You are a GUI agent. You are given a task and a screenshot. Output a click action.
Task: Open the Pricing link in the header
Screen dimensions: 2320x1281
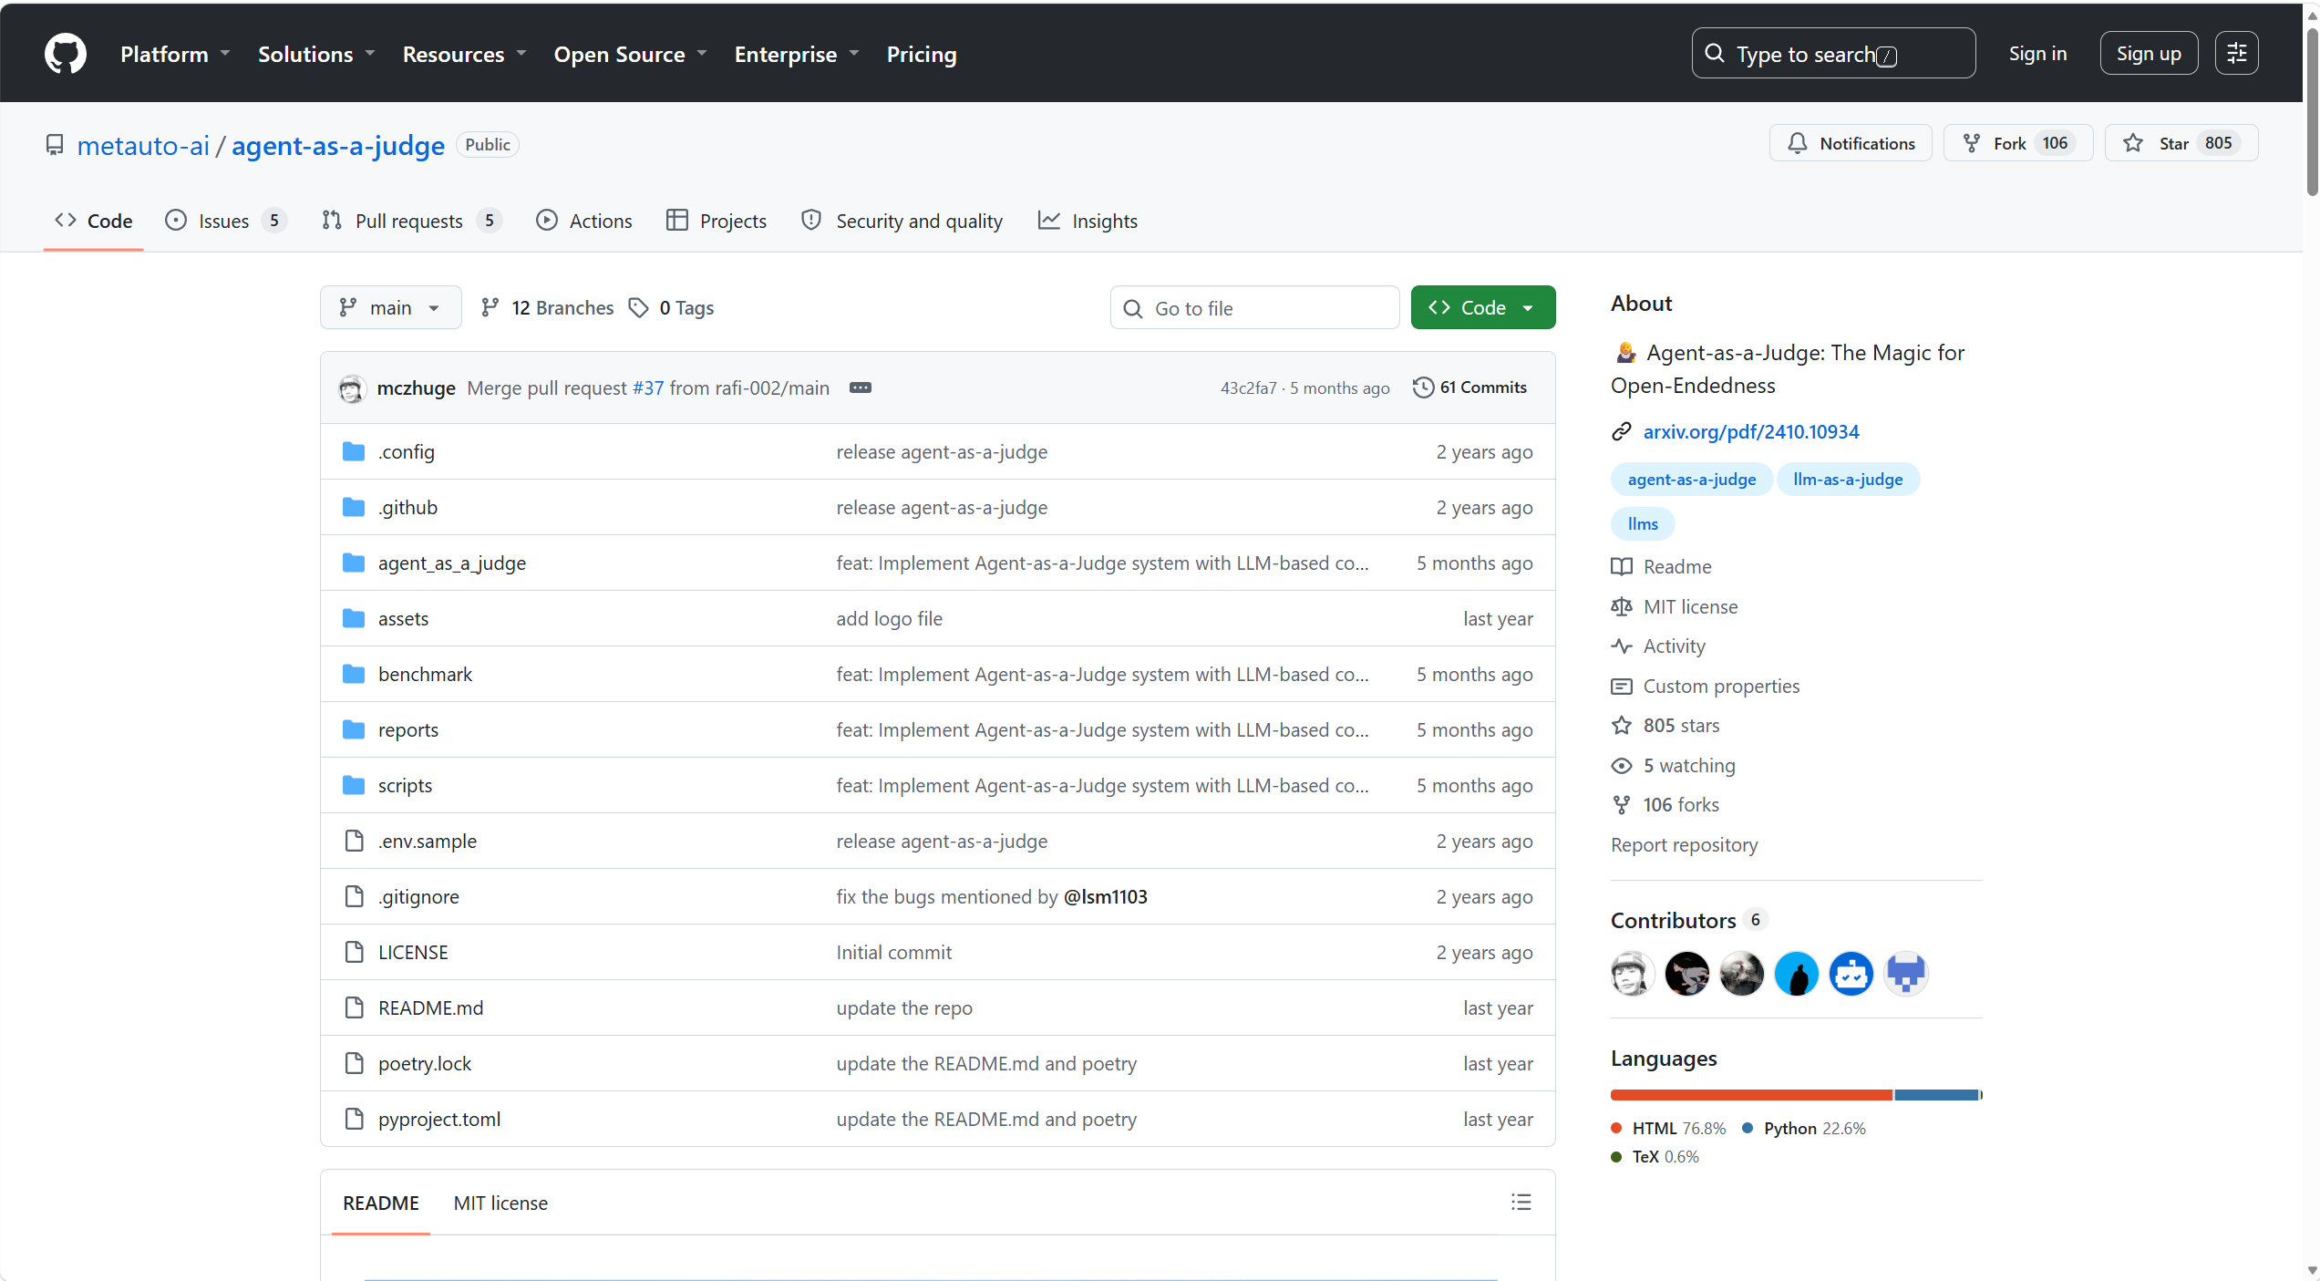coord(922,55)
